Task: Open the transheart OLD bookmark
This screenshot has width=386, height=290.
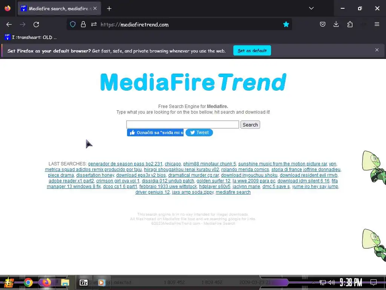Action: tap(31, 37)
